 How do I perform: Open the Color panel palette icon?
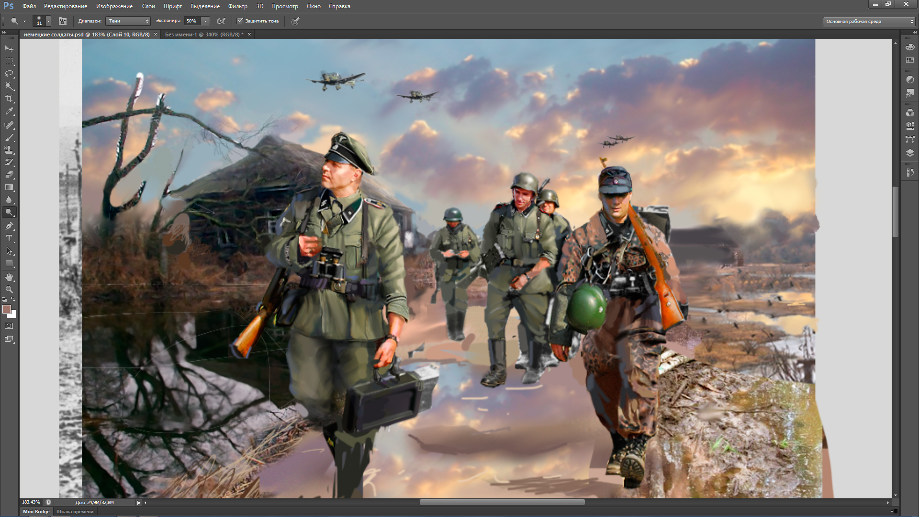click(910, 47)
